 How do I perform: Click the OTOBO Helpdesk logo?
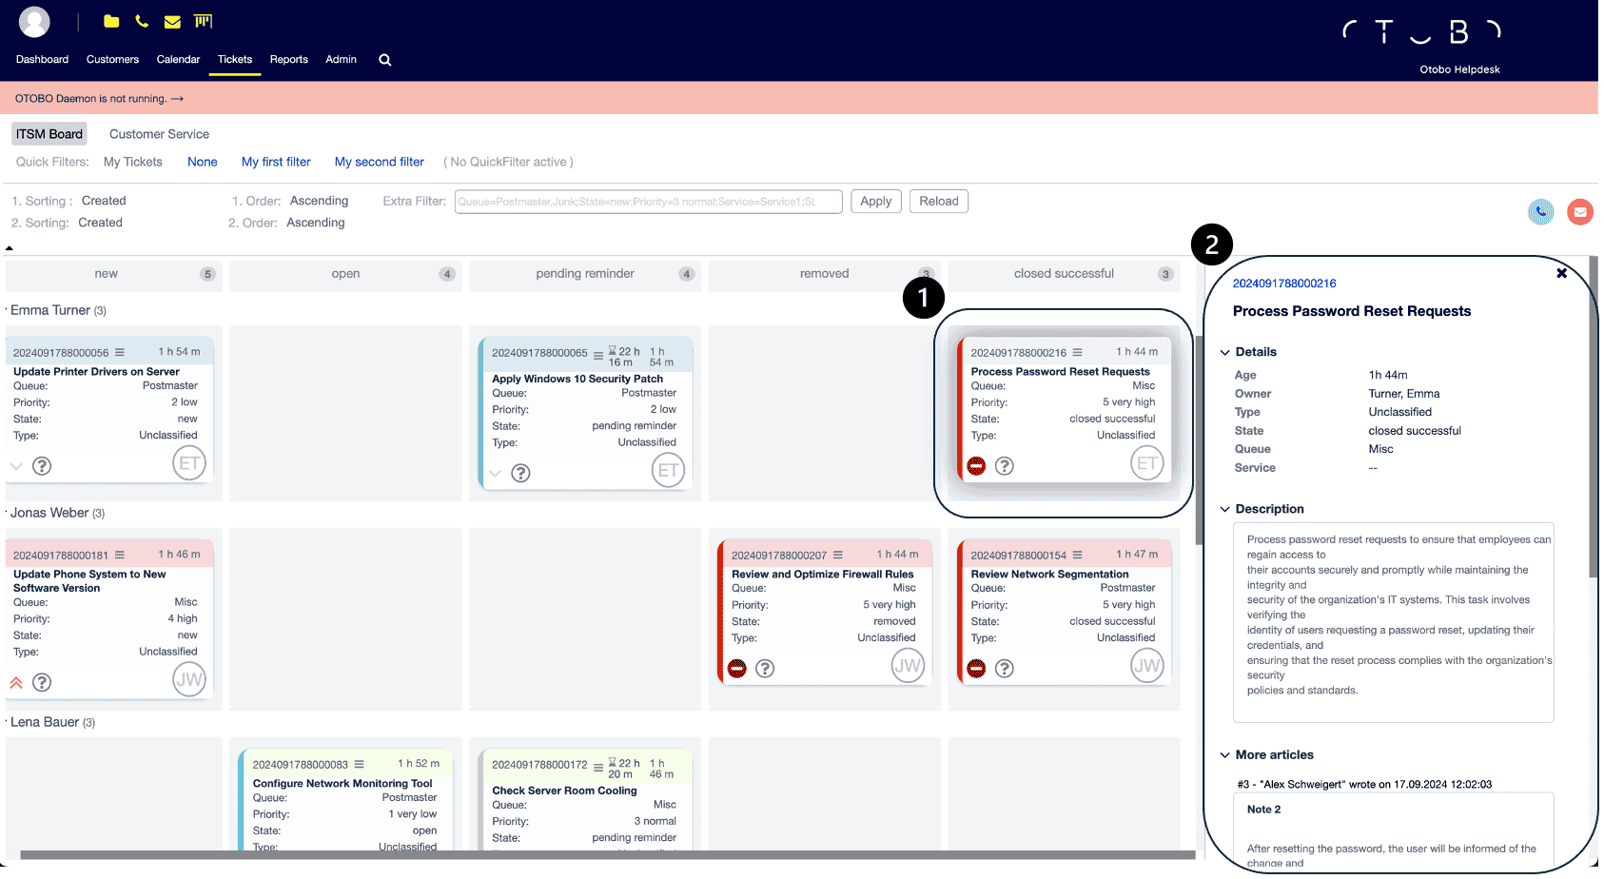1422,45
